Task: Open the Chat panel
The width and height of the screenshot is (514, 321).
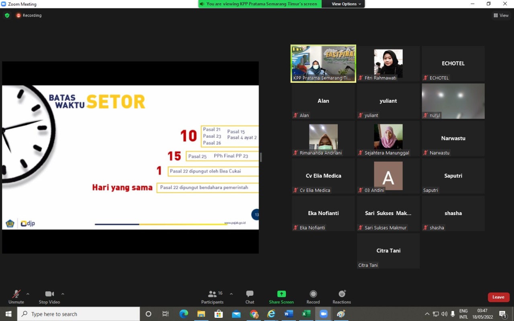Action: pyautogui.click(x=250, y=297)
